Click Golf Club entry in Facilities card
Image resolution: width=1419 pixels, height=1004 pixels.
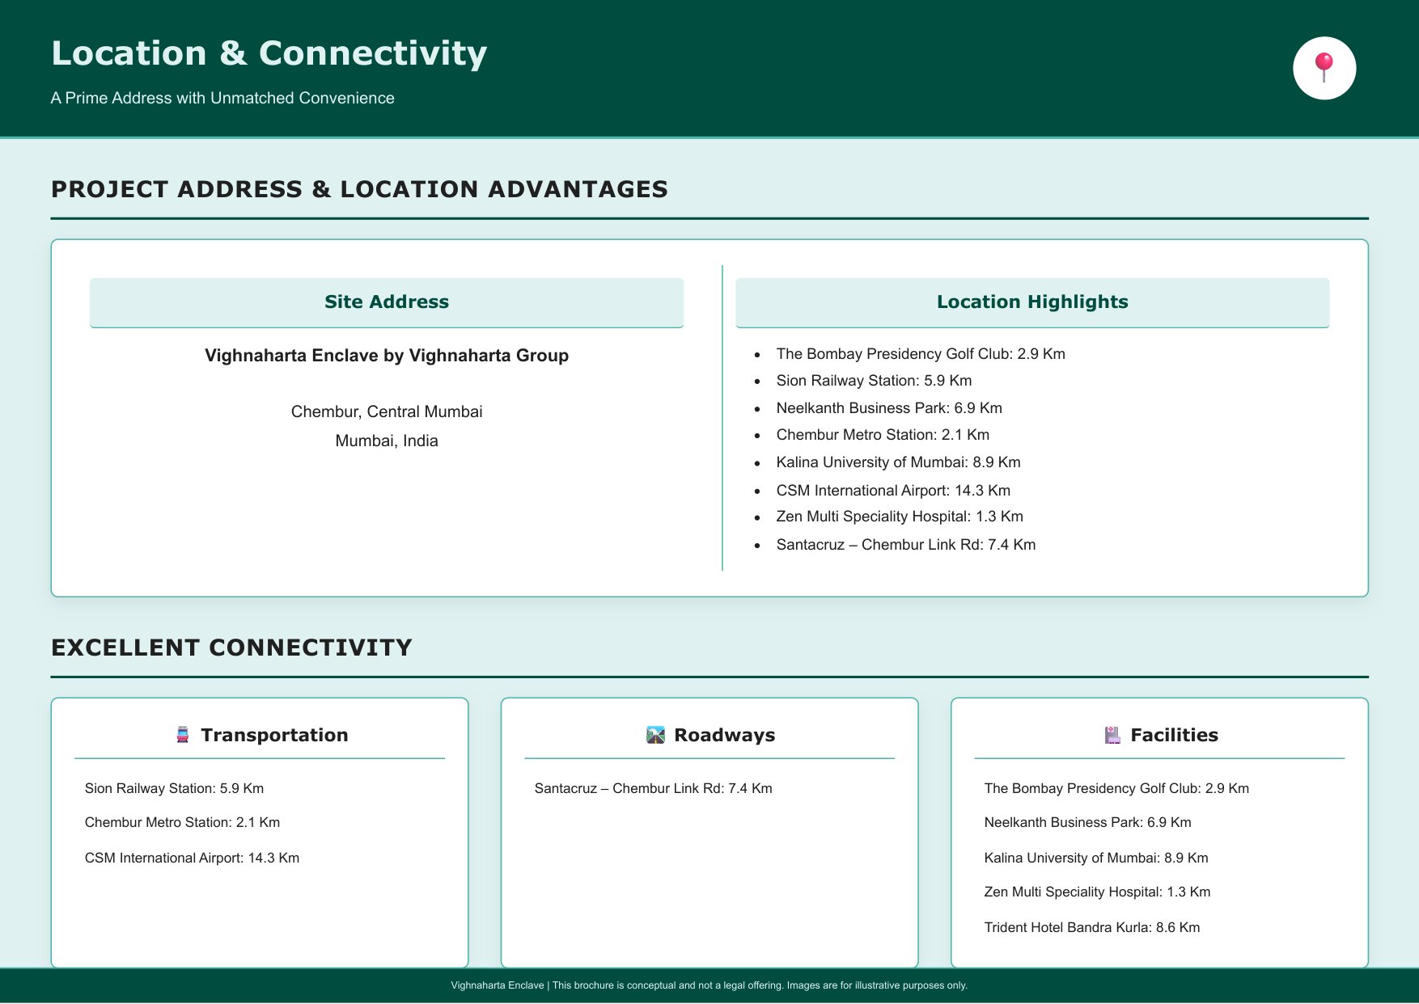click(x=1116, y=788)
